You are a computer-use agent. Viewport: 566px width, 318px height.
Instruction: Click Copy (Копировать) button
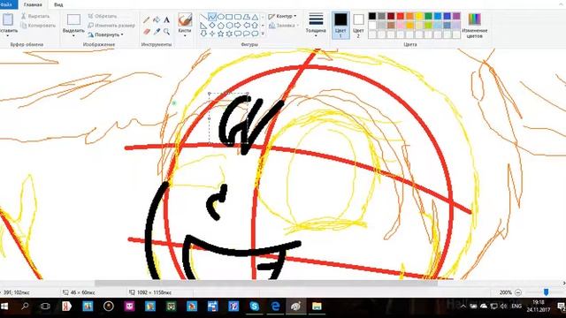point(38,26)
